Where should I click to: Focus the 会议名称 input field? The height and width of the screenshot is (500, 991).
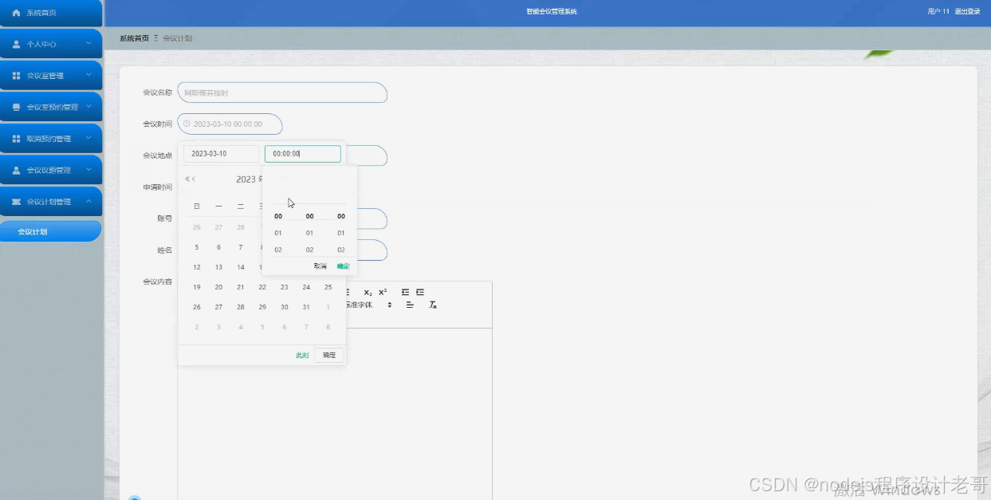[282, 93]
